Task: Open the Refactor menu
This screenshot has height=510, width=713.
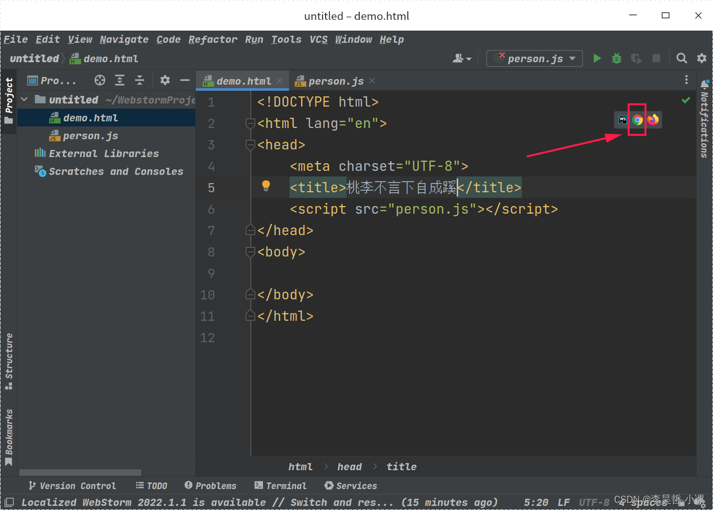Action: 213,39
